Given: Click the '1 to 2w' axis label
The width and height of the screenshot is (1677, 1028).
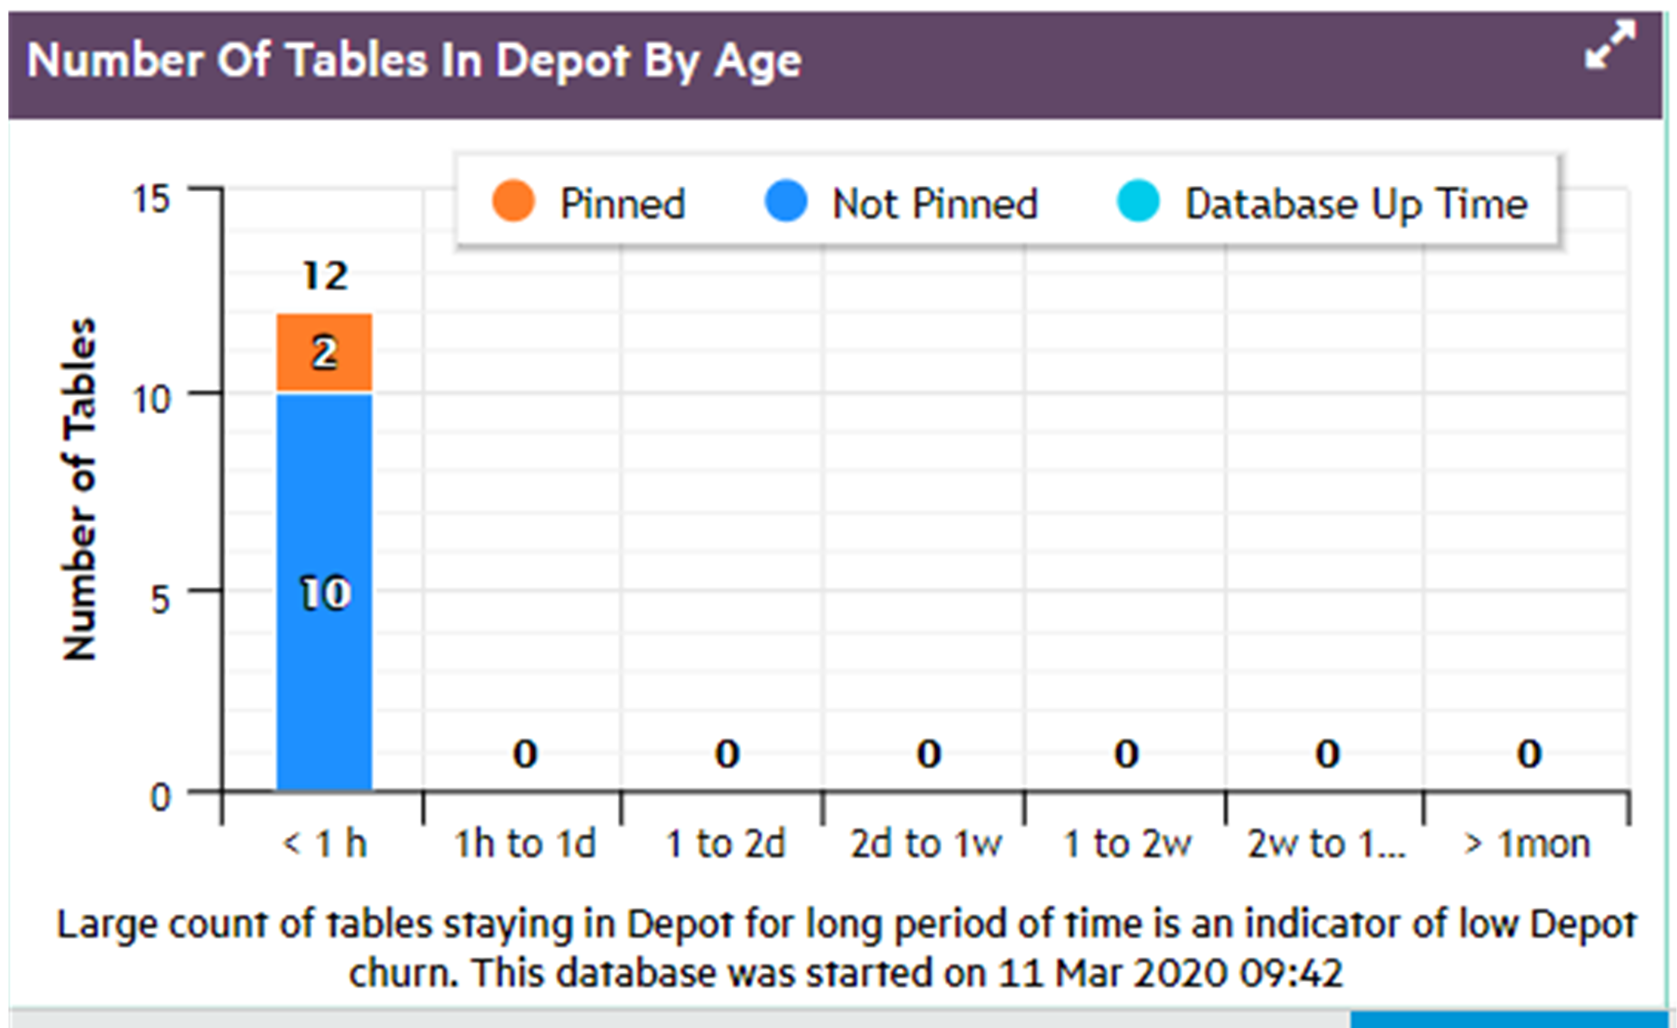Looking at the screenshot, I should click(1127, 844).
